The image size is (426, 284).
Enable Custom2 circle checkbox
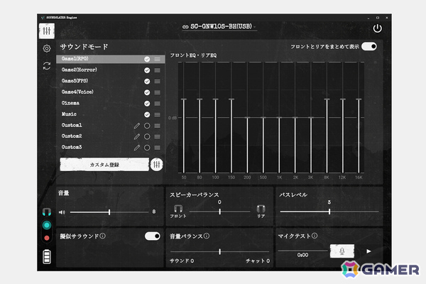[x=147, y=137]
